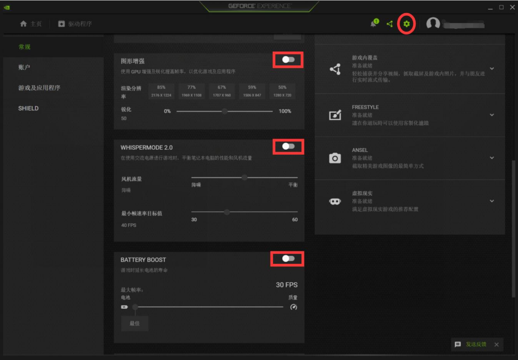
Task: Click the 最佳 button
Action: click(135, 323)
